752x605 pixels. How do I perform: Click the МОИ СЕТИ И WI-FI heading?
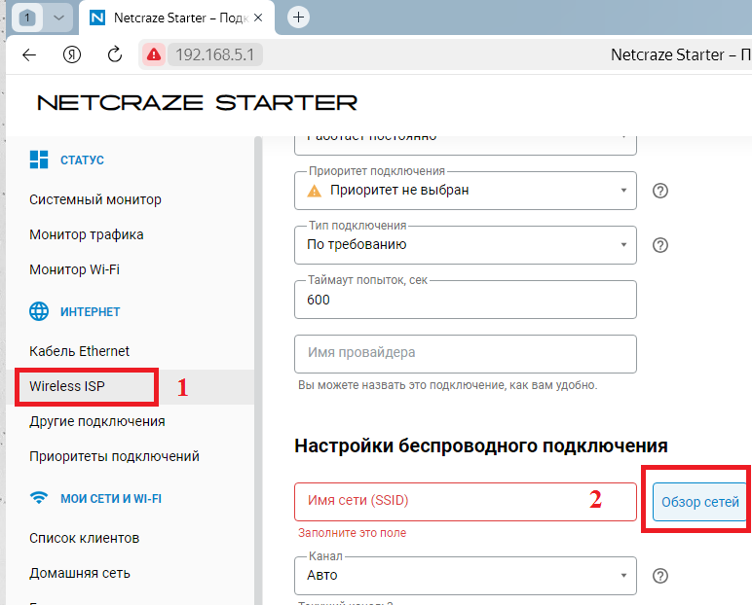point(111,499)
